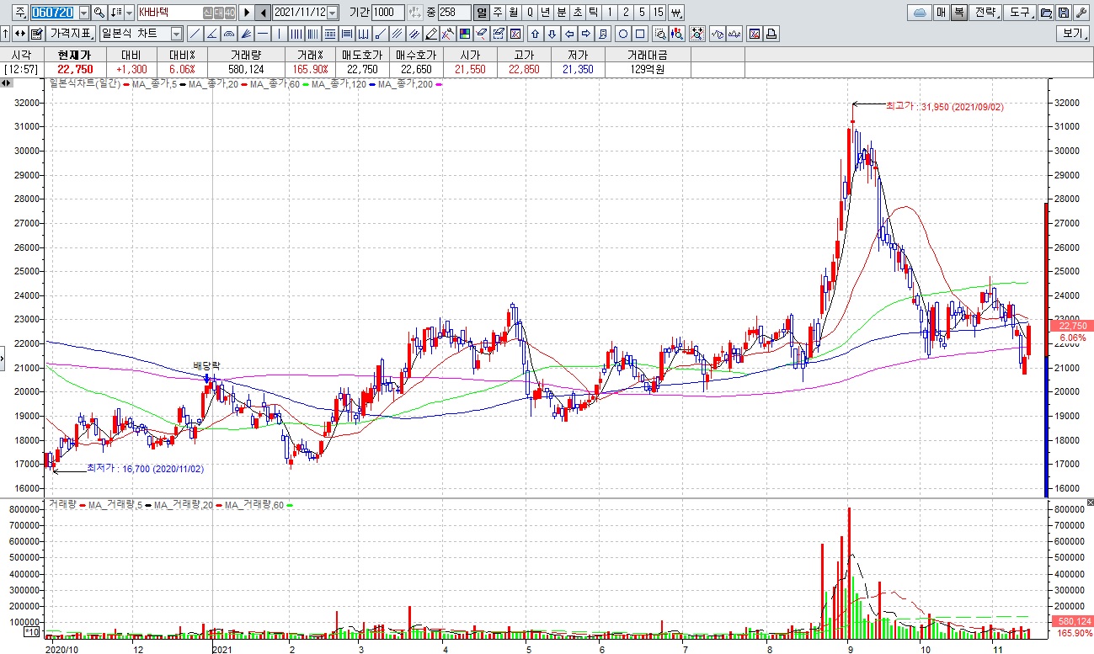The width and height of the screenshot is (1094, 654).
Task: Click the chart zoom magnifier icon
Action: [x=660, y=34]
